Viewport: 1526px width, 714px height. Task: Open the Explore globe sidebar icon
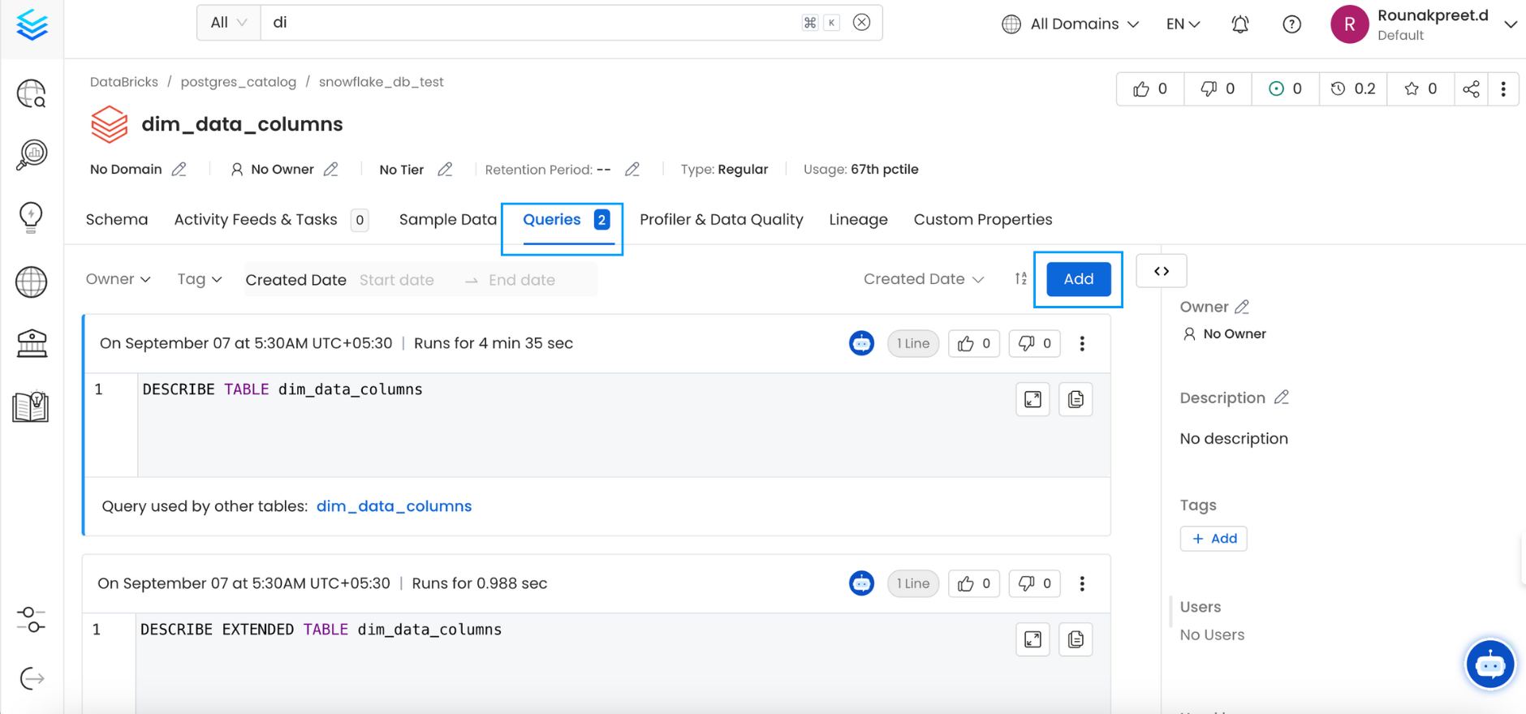point(32,94)
